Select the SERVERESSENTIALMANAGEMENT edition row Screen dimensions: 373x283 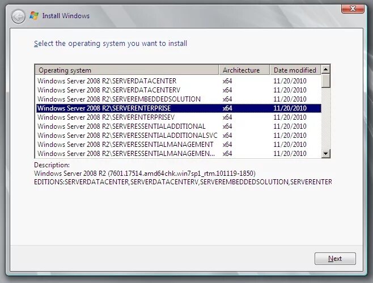click(179, 144)
